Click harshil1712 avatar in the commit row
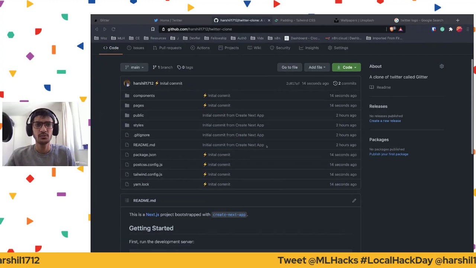The height and width of the screenshot is (268, 476). (127, 83)
